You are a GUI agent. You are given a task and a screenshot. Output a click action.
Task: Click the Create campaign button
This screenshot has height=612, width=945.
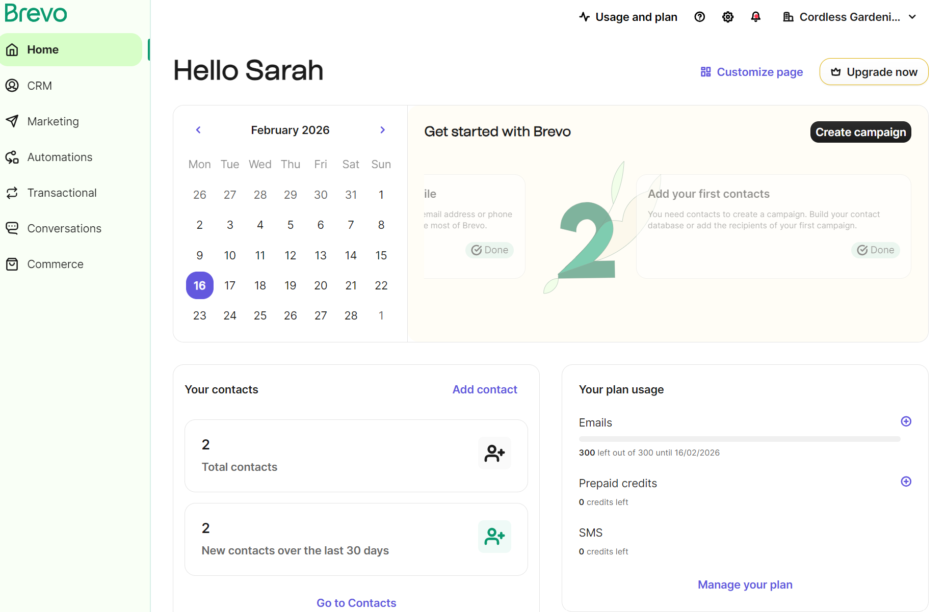860,131
